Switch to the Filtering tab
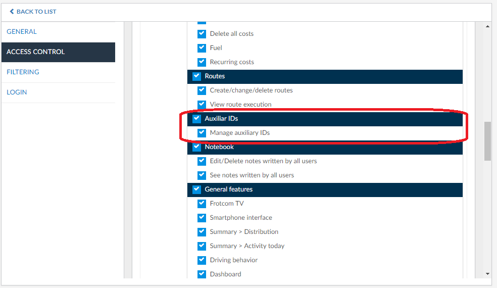 point(23,72)
